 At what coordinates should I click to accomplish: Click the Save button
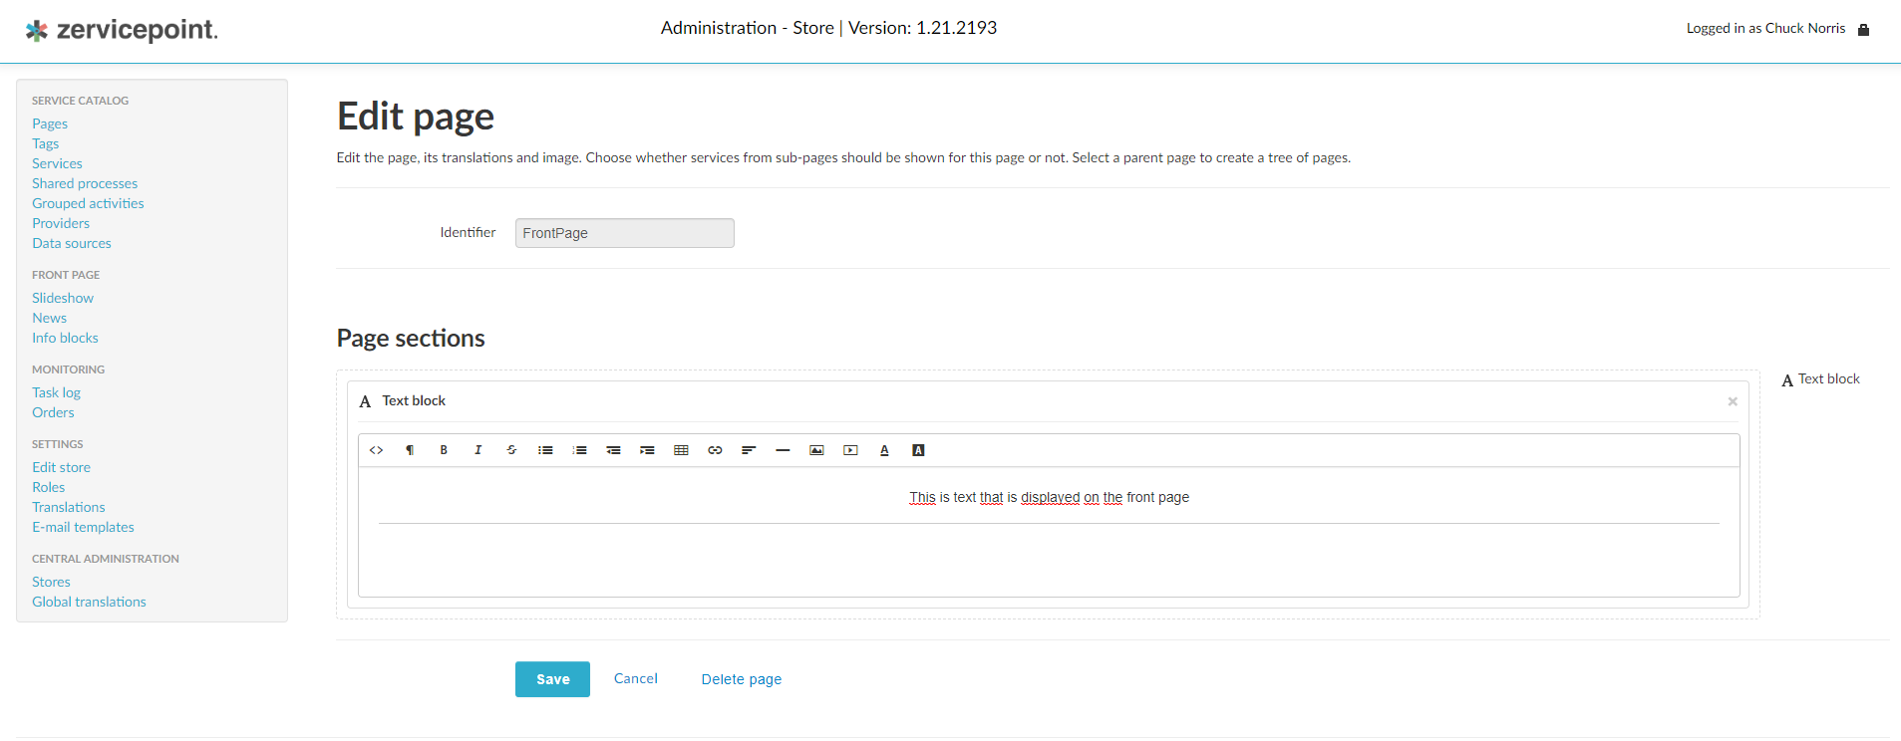552,679
